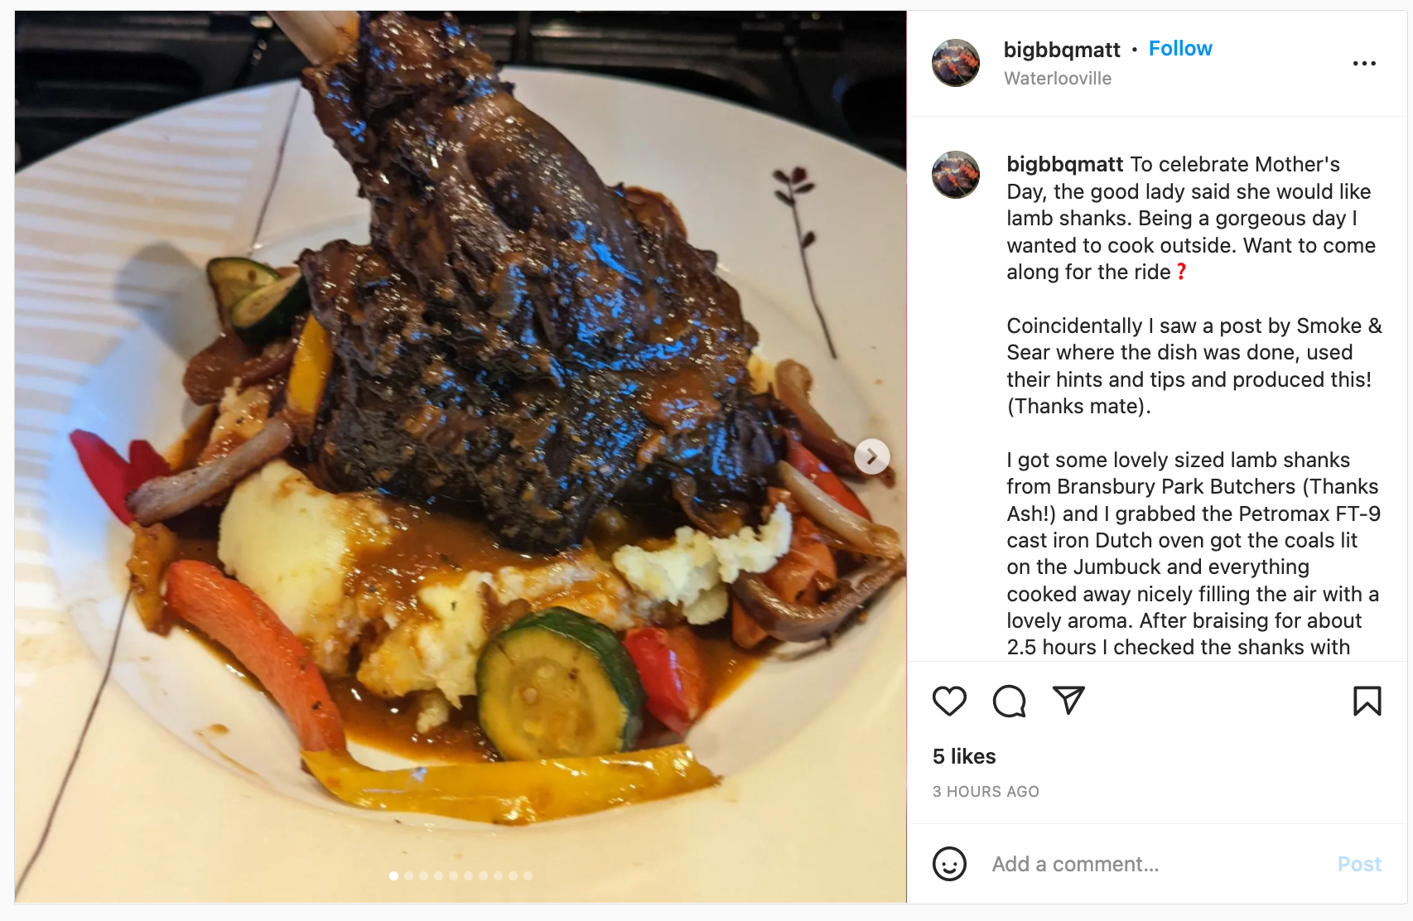The image size is (1413, 921).
Task: Share the post using the paper plane icon
Action: point(1068,701)
